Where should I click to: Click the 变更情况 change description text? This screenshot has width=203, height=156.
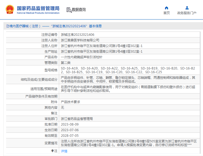point(129,143)
